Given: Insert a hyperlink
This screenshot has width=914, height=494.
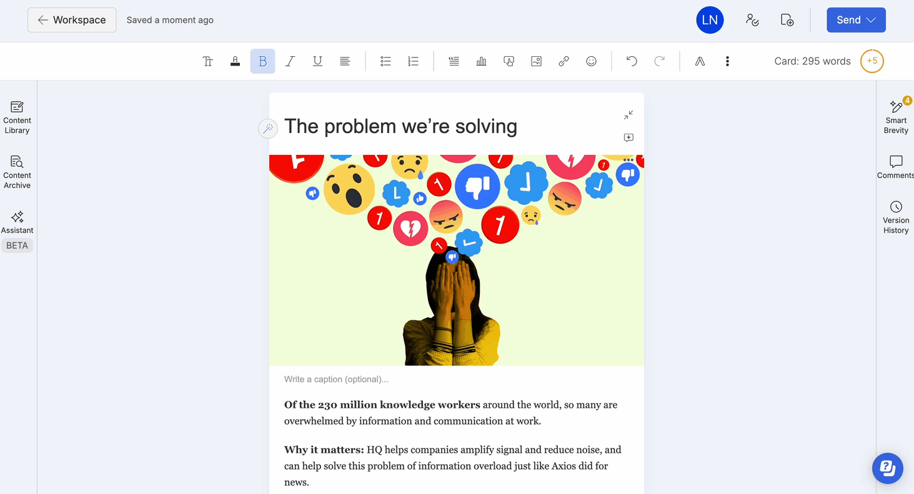Looking at the screenshot, I should click(x=564, y=61).
